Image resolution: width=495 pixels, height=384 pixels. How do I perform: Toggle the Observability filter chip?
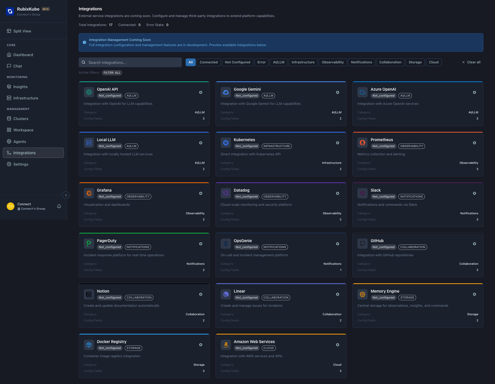point(333,62)
